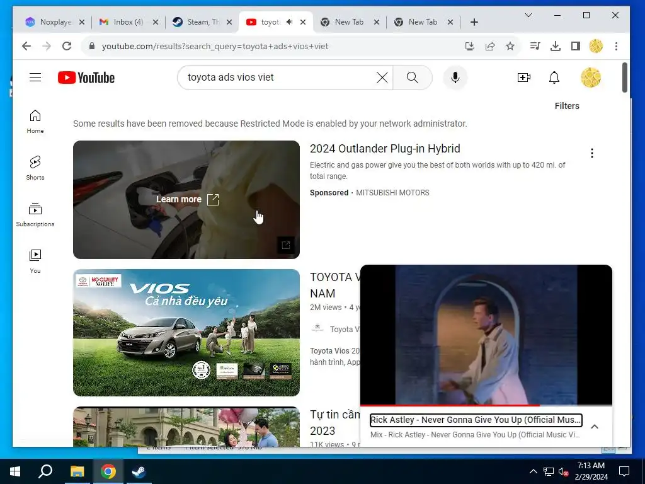Image resolution: width=645 pixels, height=484 pixels.
Task: Click the page vertical scrollbar thumb
Action: tap(624, 78)
